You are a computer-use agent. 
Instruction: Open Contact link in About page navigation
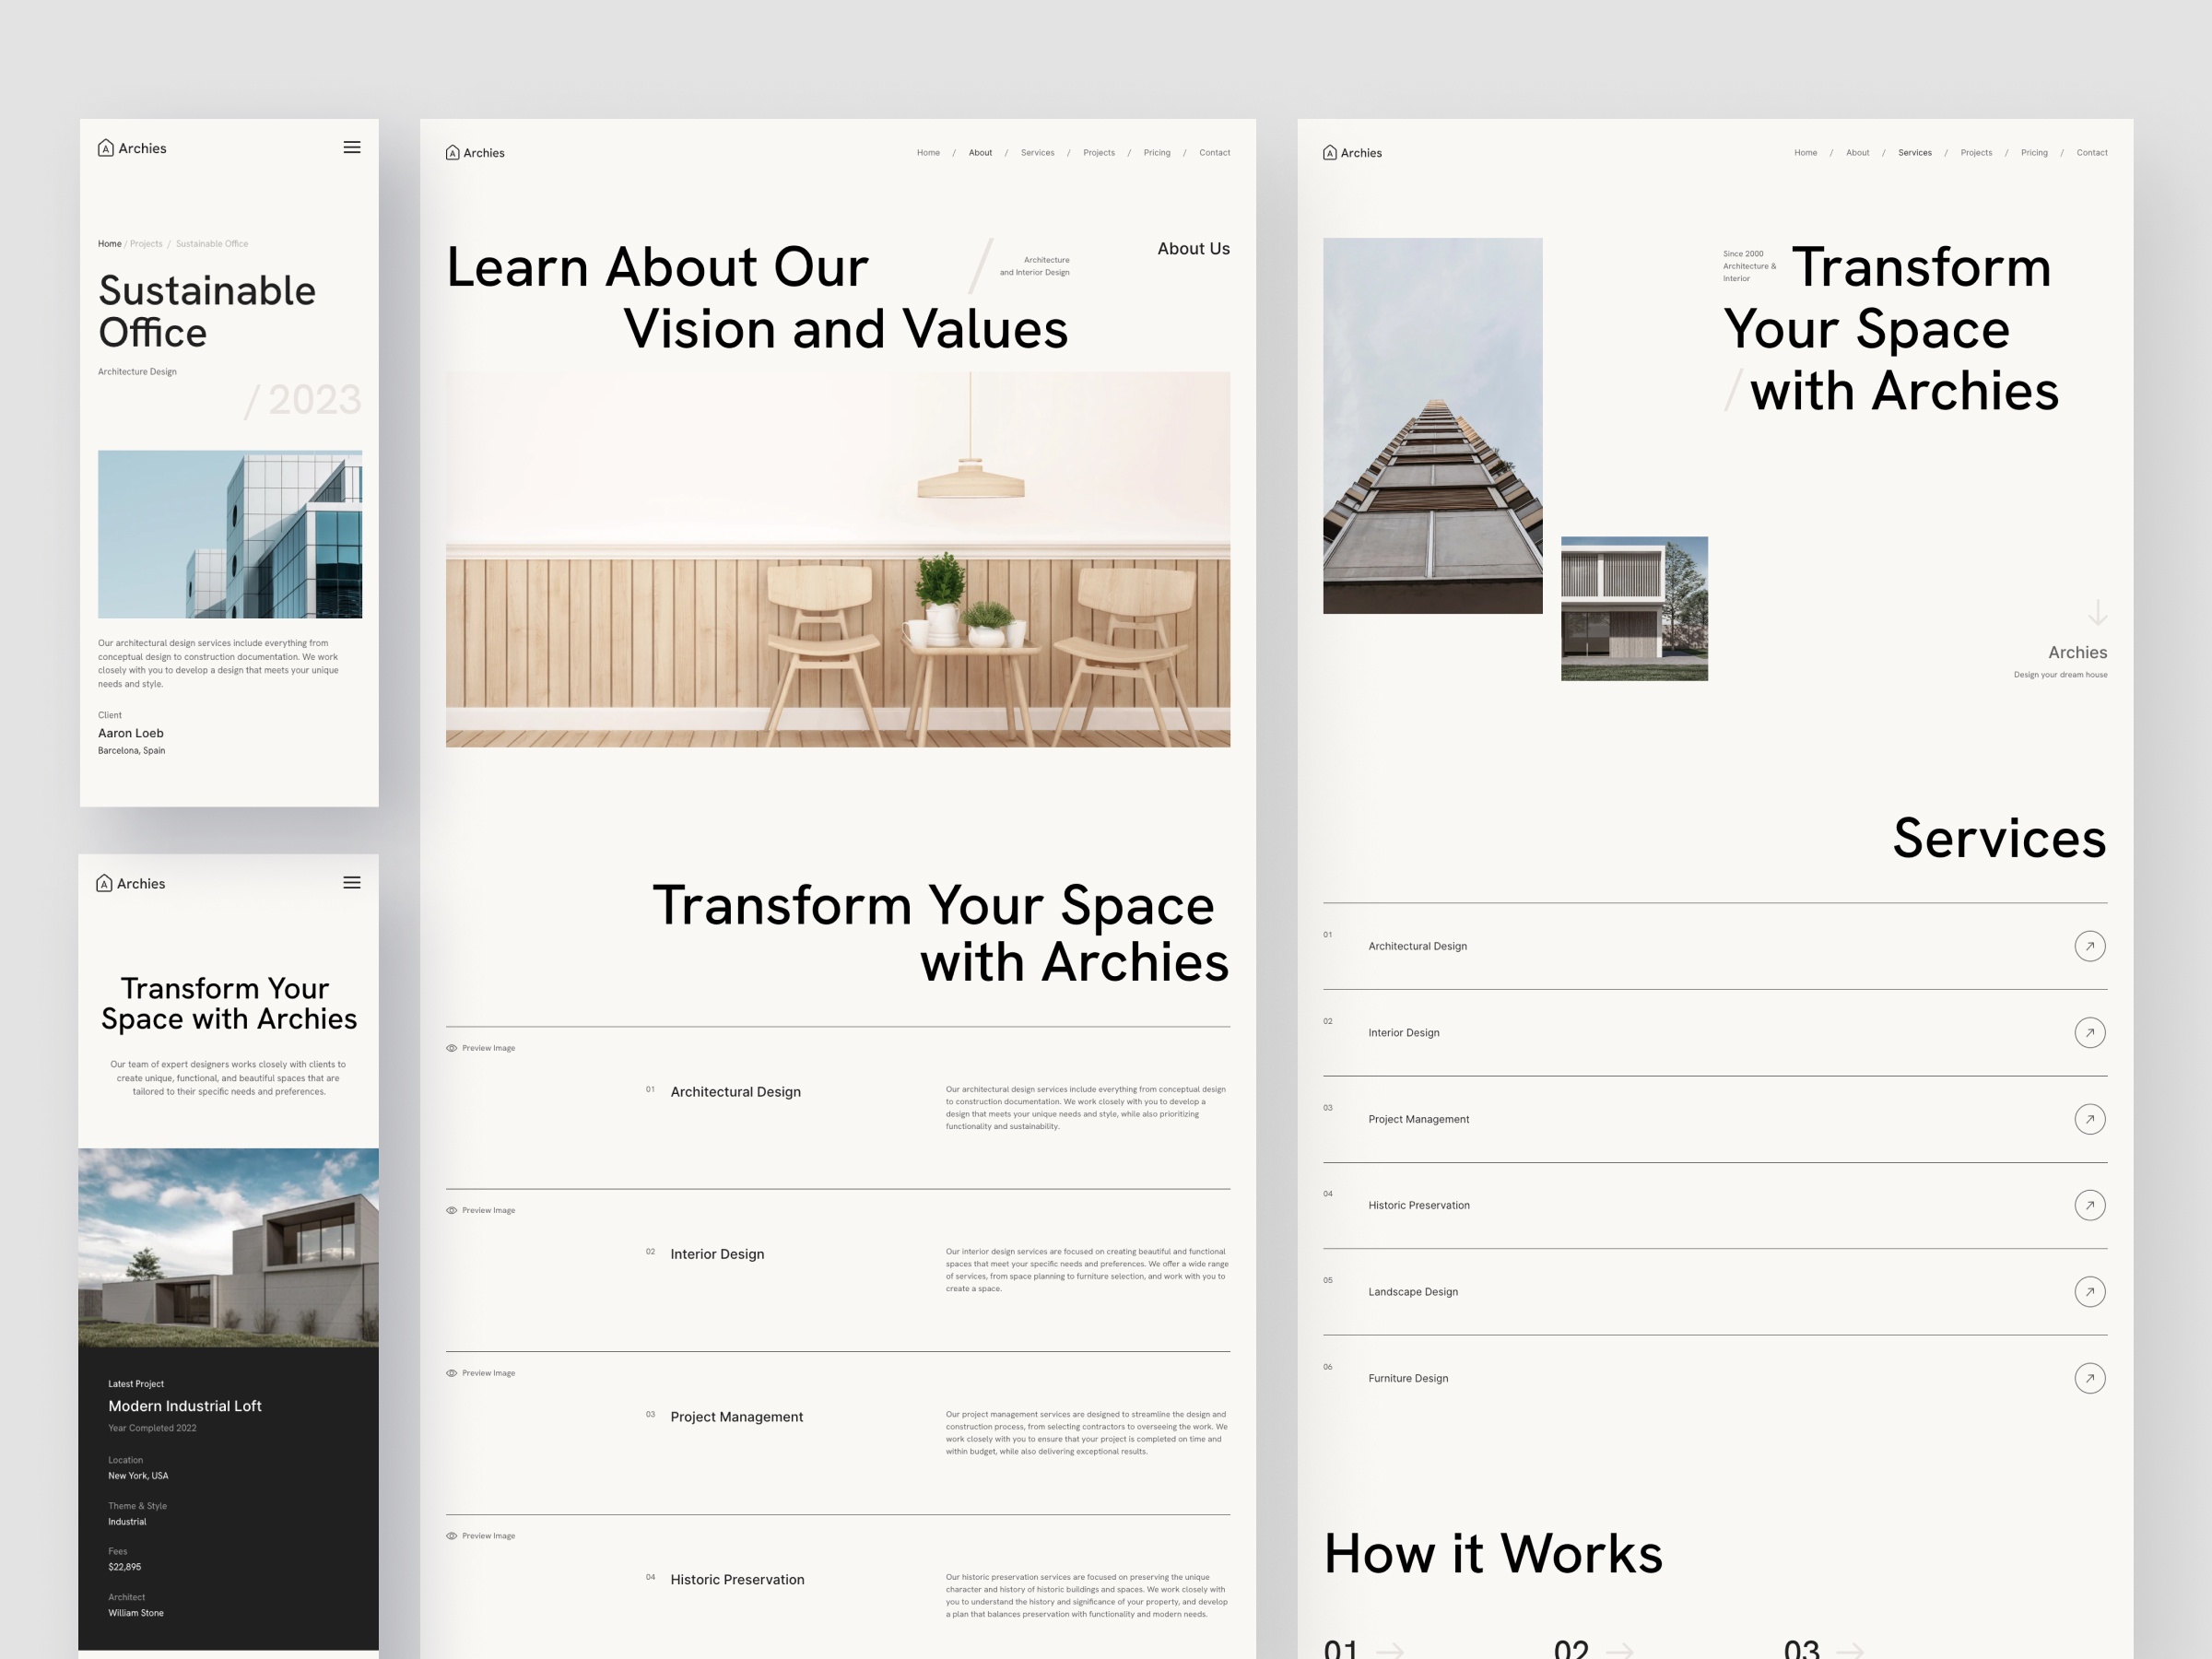point(1214,153)
